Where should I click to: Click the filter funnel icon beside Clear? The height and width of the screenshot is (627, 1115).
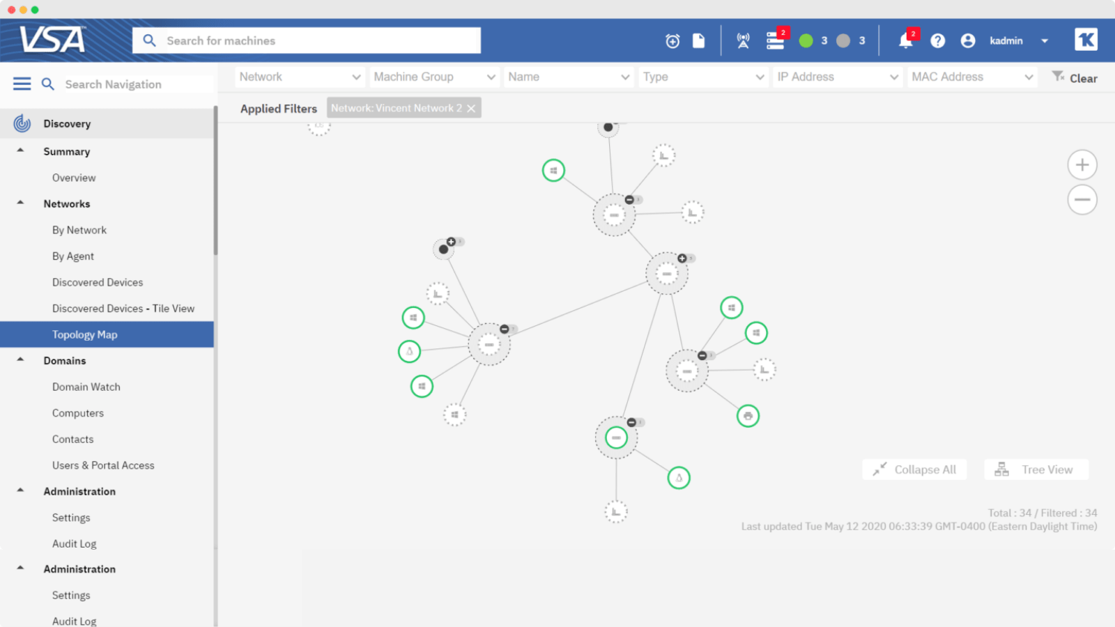(x=1058, y=76)
